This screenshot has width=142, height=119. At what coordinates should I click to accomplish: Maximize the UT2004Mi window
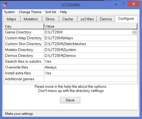124,4
